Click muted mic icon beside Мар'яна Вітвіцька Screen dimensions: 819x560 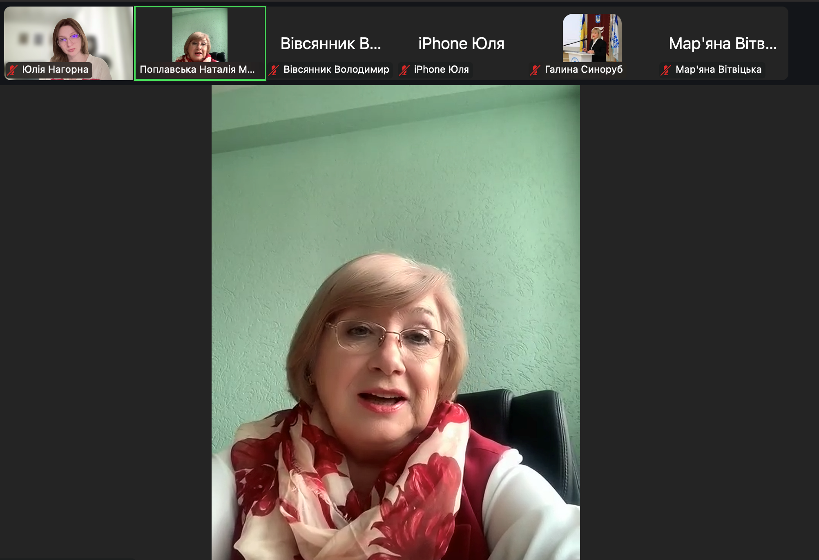666,70
